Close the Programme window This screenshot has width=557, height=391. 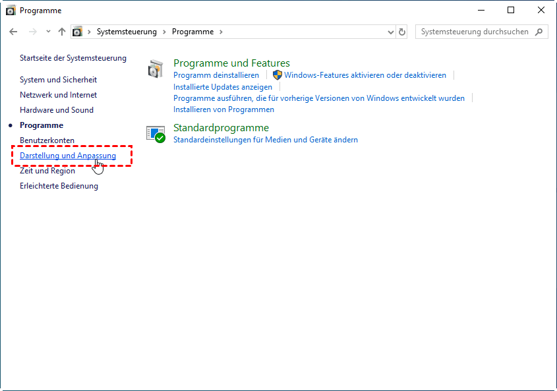click(x=541, y=11)
